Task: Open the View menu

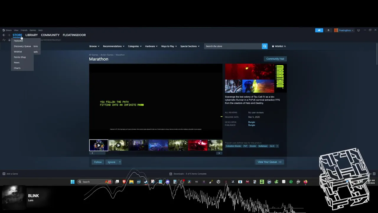Action: point(16,30)
